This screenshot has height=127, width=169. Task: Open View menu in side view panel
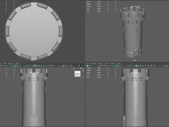click(88, 64)
